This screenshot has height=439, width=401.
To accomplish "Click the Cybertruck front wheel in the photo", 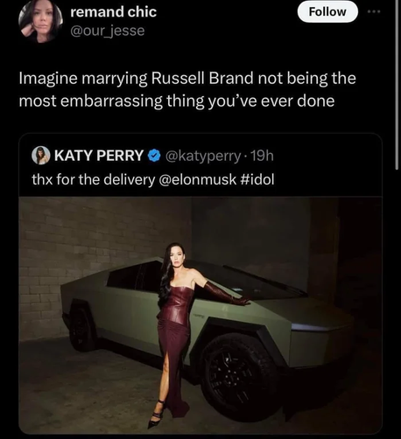I will pyautogui.click(x=238, y=376).
